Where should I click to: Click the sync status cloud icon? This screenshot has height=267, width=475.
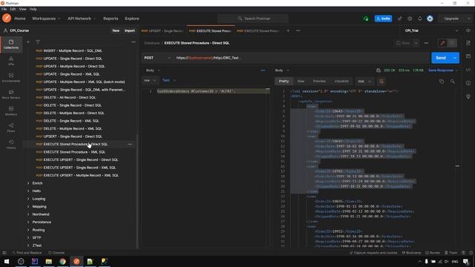click(366, 19)
